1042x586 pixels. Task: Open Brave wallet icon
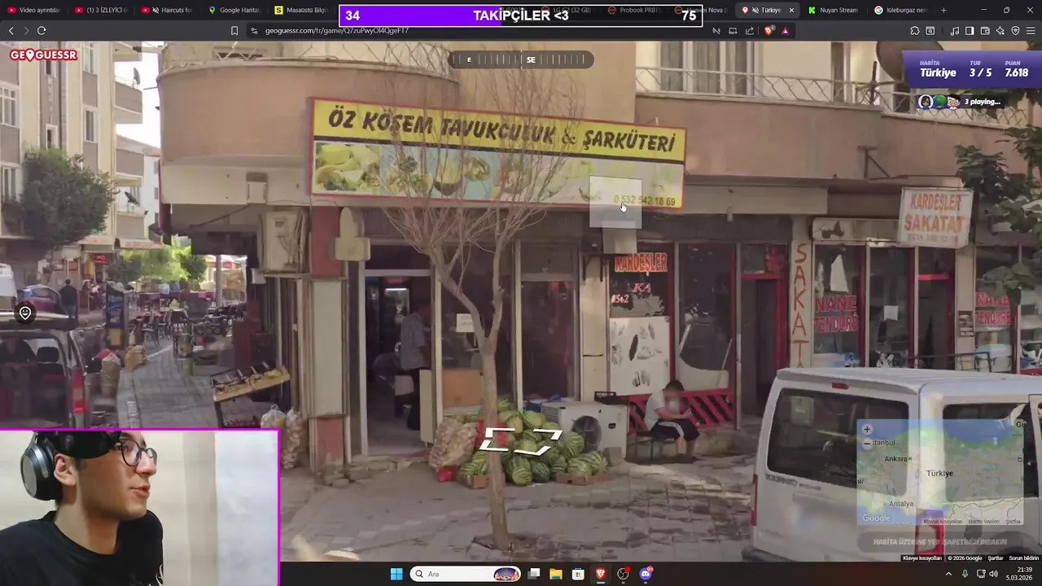pos(985,30)
